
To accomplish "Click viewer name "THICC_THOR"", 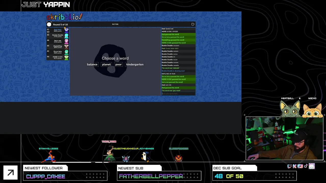I will click(x=109, y=142).
